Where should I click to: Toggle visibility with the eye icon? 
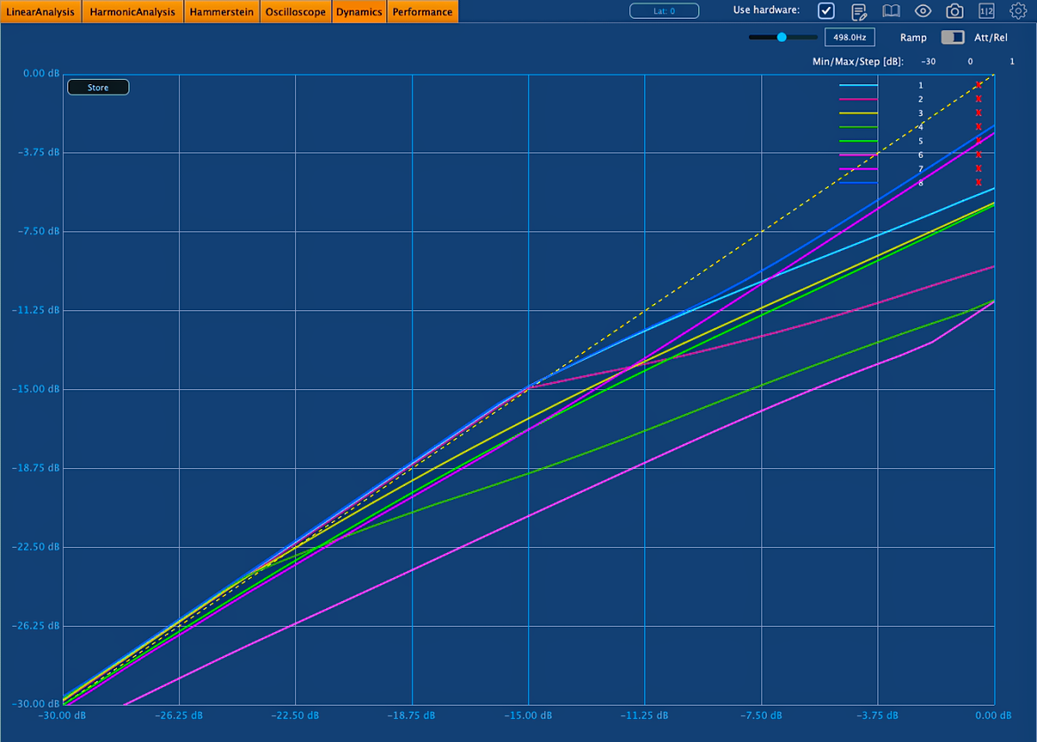click(923, 12)
